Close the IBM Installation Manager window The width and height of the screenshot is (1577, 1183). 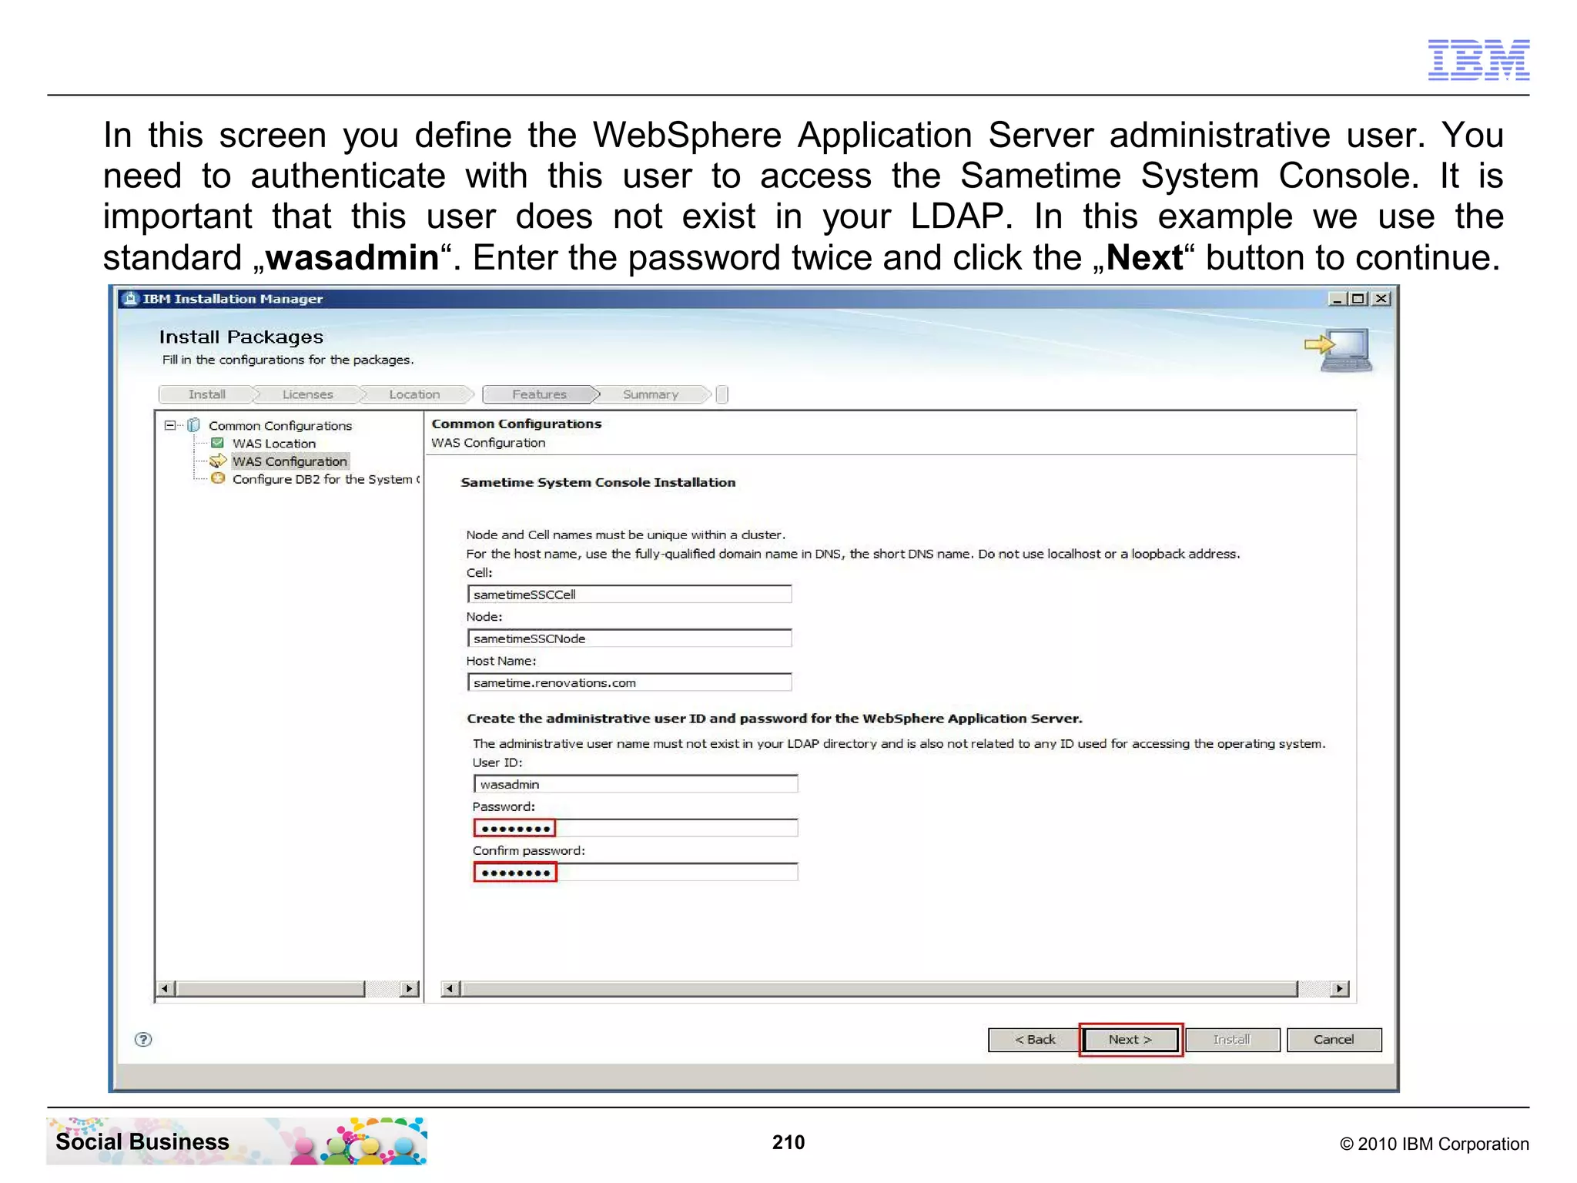[x=1381, y=299]
